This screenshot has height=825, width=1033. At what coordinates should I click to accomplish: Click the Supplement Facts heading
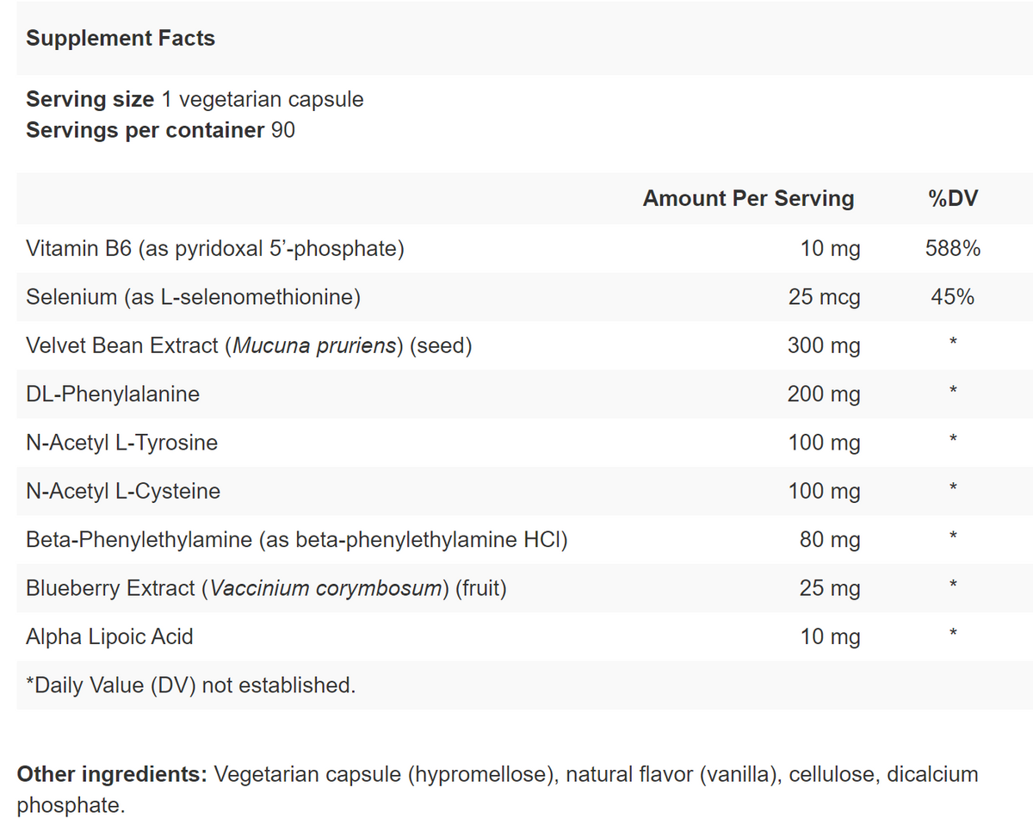(121, 39)
